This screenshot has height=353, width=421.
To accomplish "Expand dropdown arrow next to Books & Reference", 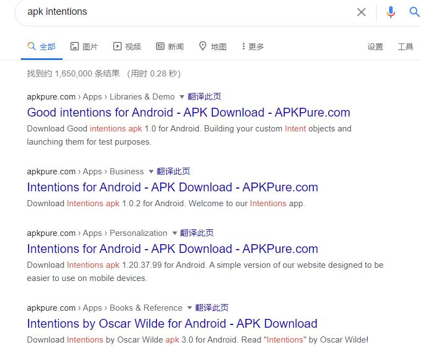I will pos(189,308).
